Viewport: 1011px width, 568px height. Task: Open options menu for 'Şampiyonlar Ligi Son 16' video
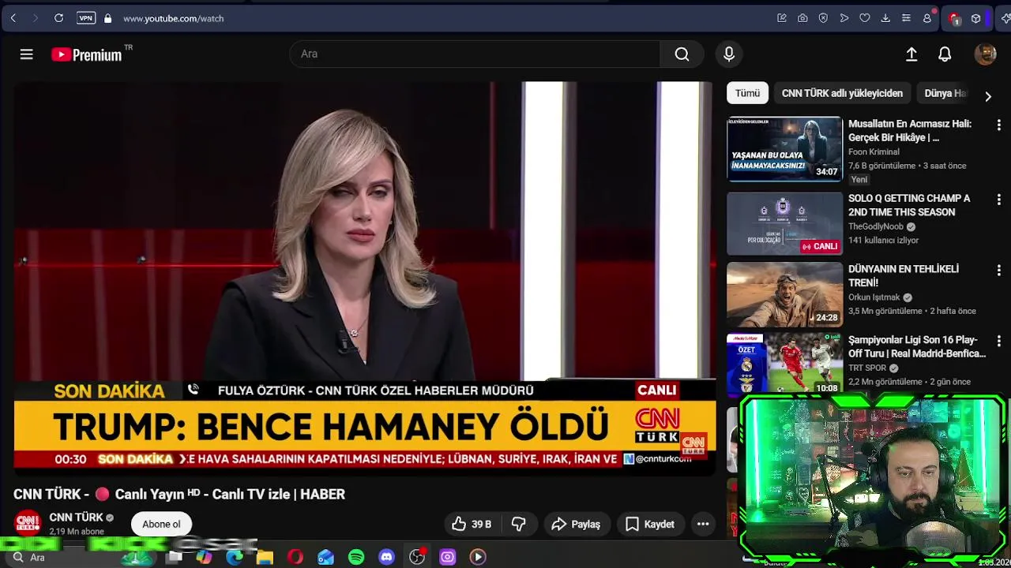point(998,342)
